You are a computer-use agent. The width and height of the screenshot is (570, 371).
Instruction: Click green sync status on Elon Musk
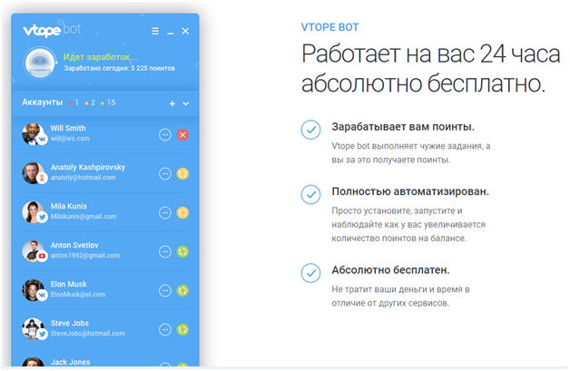click(182, 290)
